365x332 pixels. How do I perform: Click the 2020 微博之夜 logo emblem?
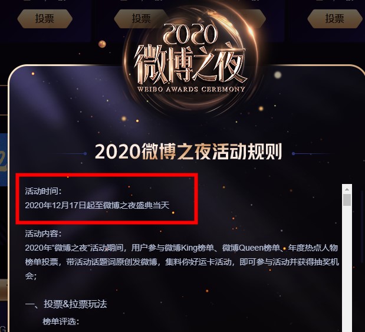[x=191, y=58]
